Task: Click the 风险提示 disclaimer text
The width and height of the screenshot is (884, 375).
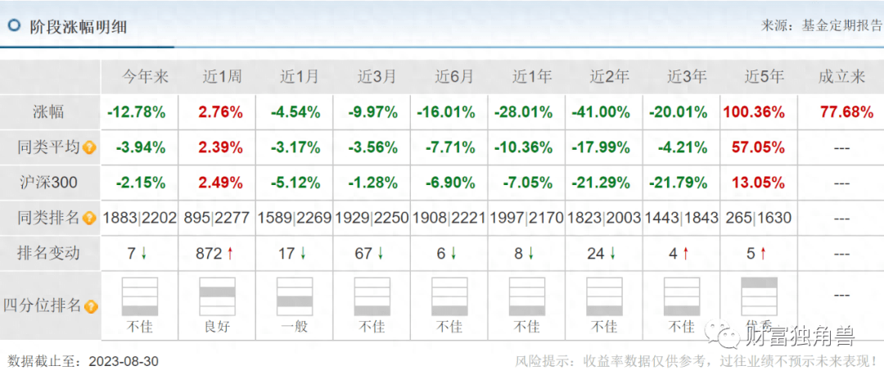Action: tap(698, 360)
